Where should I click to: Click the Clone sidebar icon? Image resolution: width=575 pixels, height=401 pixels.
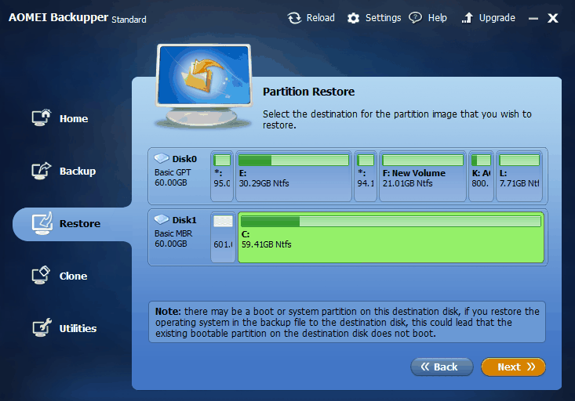(x=41, y=276)
